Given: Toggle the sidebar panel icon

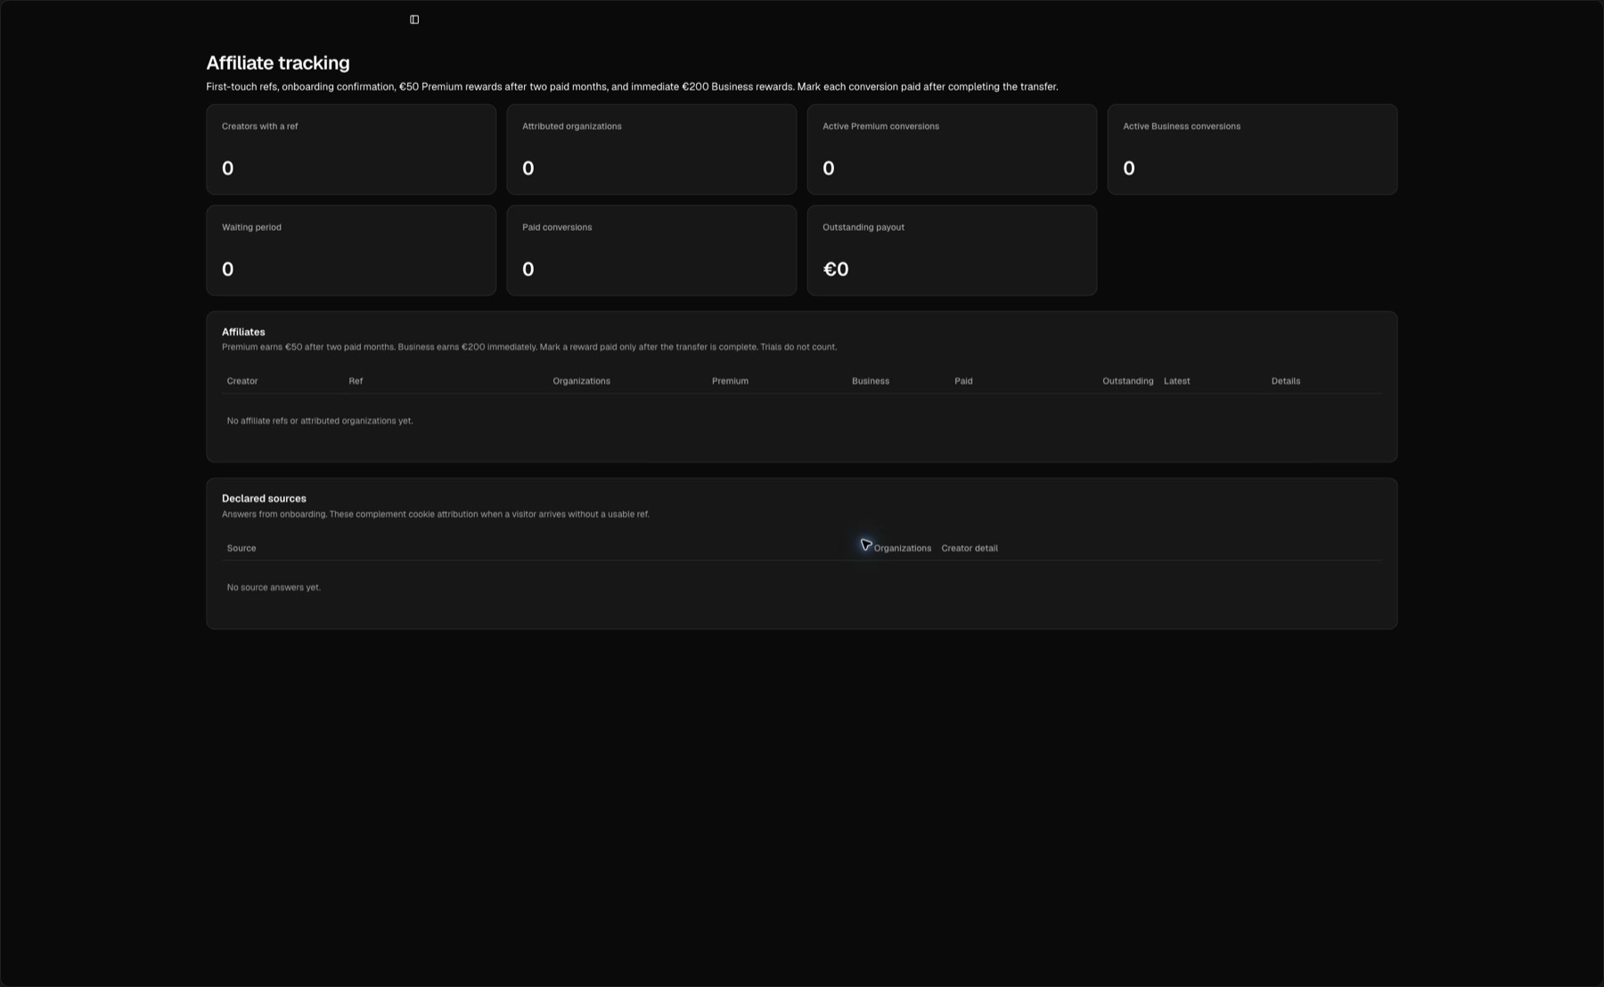Looking at the screenshot, I should (414, 20).
